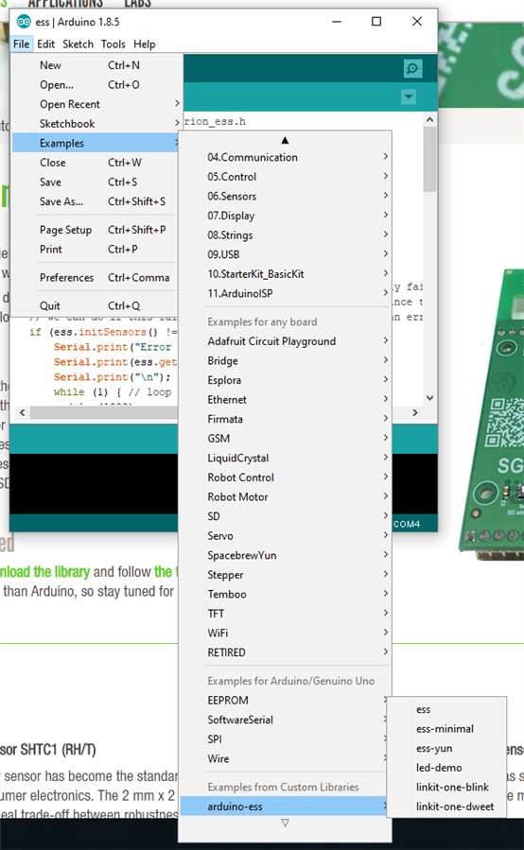Open SoftwareSerial examples submenu

click(x=285, y=720)
